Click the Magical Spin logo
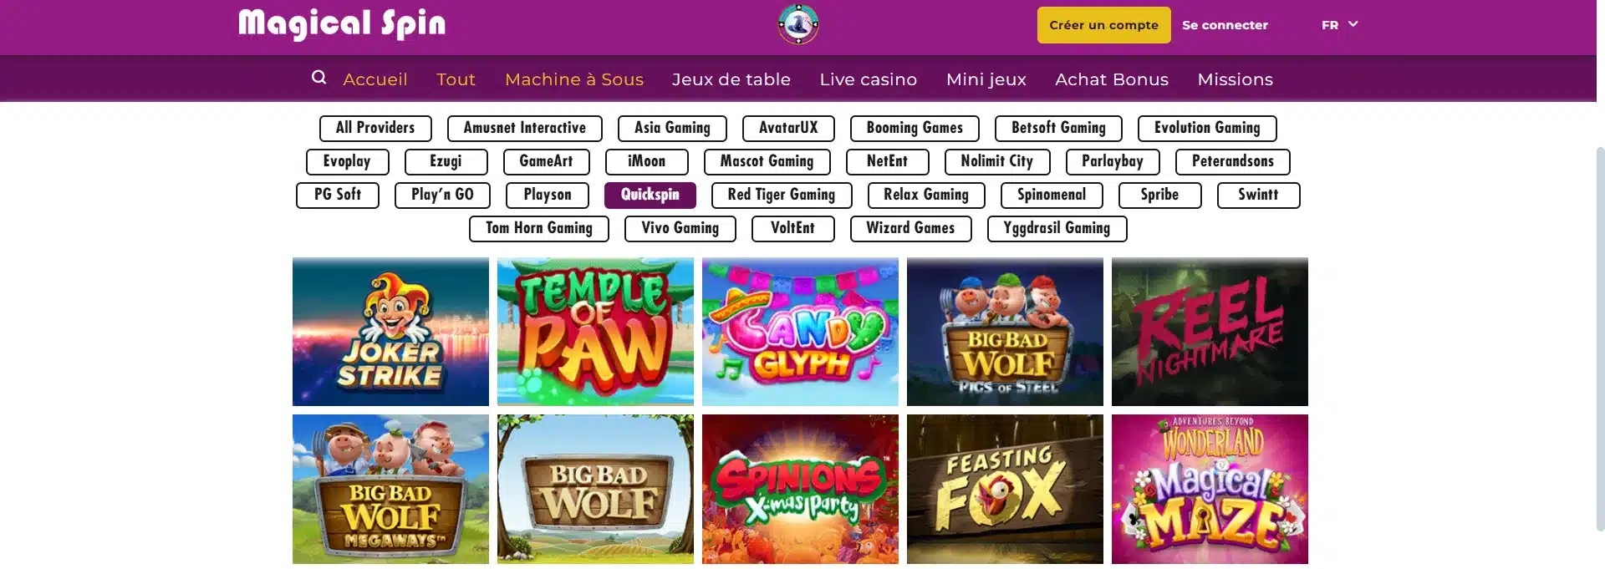 click(x=342, y=24)
